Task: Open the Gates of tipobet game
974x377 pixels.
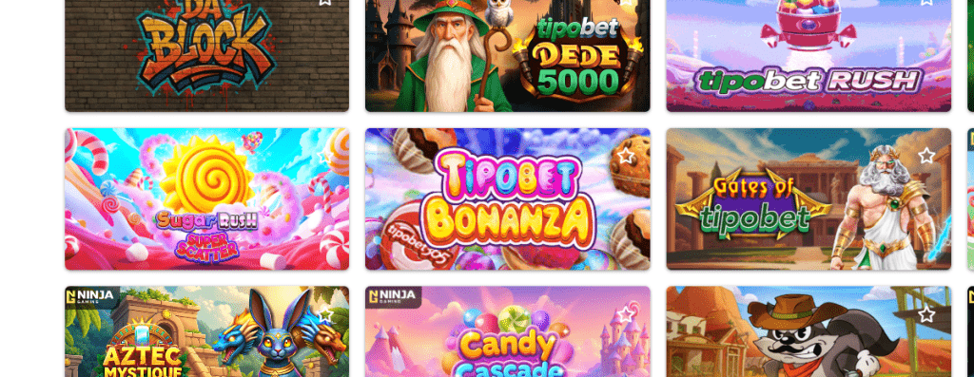Action: pos(808,199)
